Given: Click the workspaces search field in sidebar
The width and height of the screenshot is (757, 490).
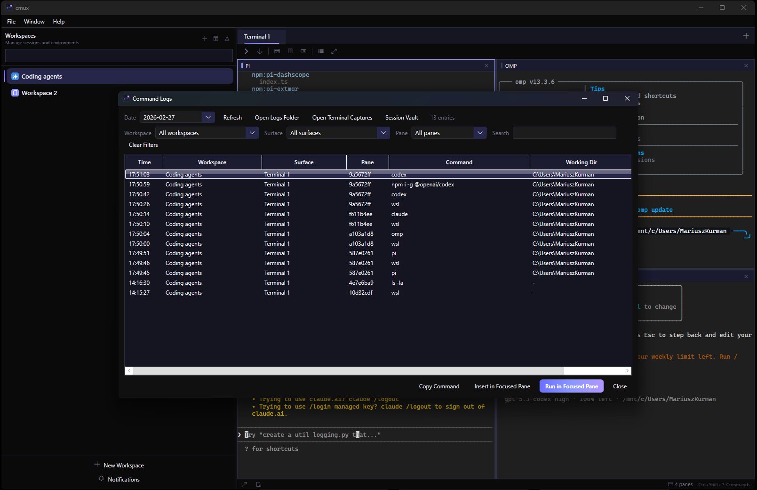Looking at the screenshot, I should point(119,56).
